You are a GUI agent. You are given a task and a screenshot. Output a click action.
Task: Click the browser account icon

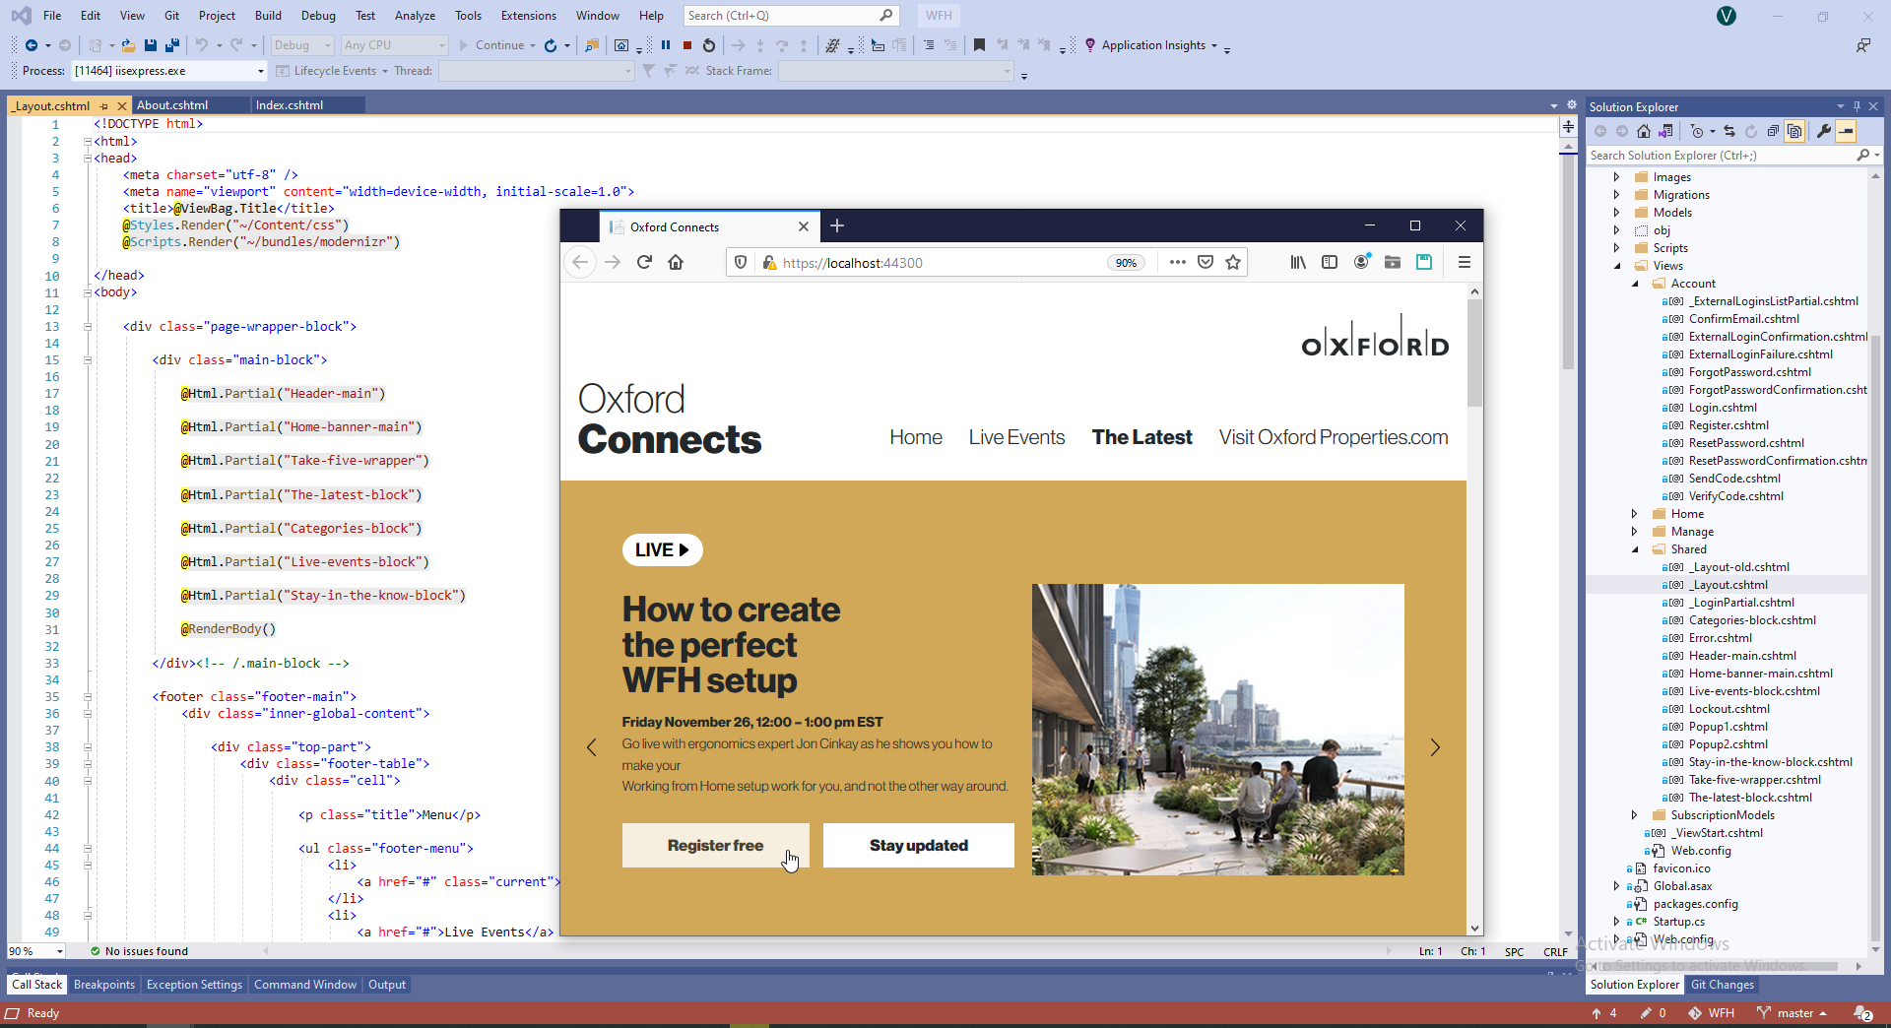1361,262
